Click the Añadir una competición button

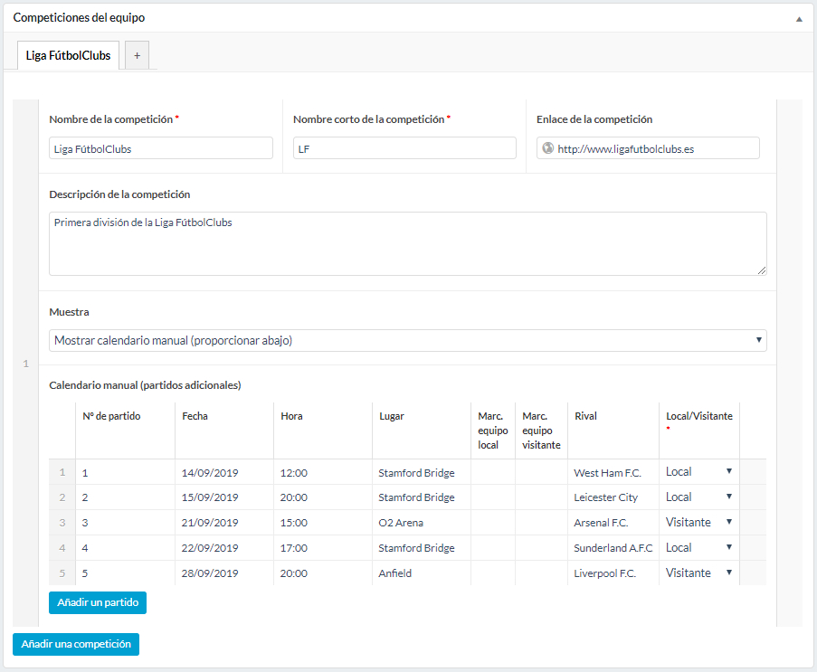click(x=76, y=644)
